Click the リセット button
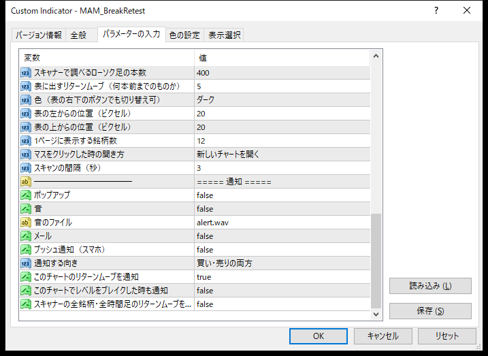Screen dimensions: 488x356 tap(447, 336)
